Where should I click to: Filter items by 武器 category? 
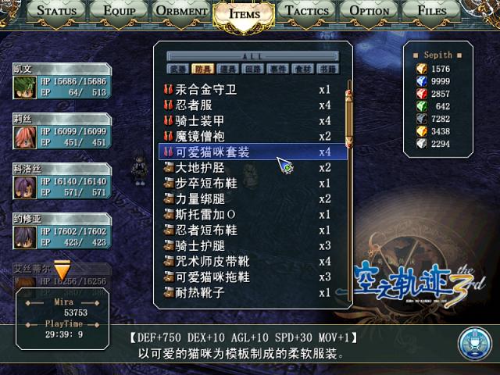point(177,69)
